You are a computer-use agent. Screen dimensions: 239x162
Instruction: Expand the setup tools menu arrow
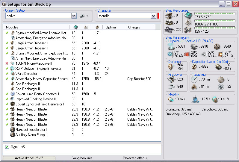click(87, 16)
